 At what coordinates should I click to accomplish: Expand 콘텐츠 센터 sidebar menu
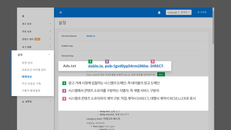[36, 39]
